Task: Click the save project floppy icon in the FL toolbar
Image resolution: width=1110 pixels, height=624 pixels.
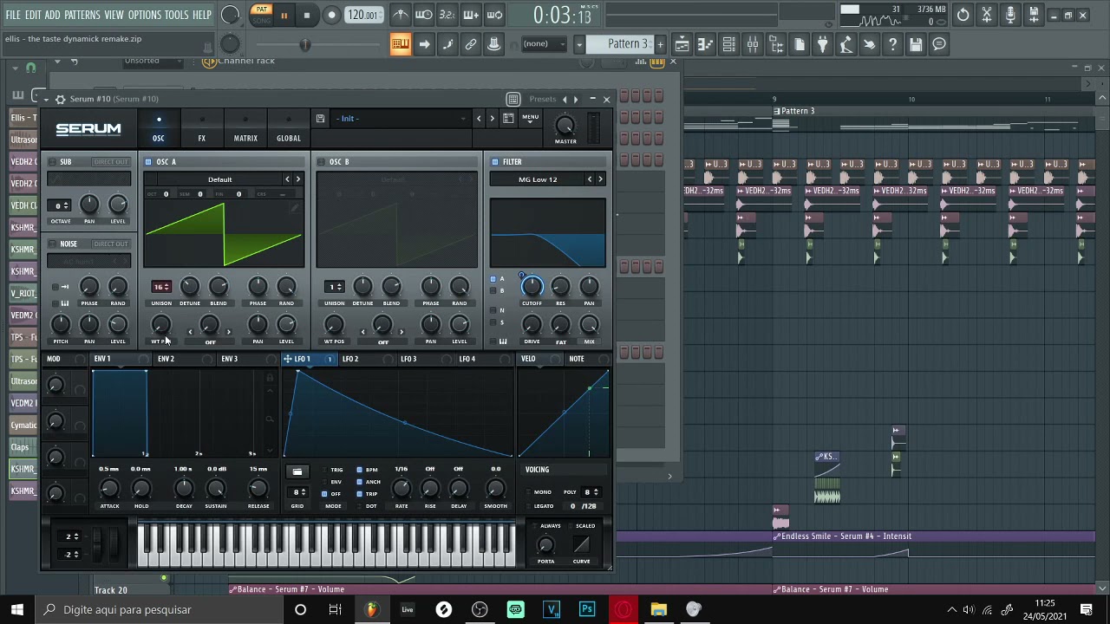Action: 916,44
